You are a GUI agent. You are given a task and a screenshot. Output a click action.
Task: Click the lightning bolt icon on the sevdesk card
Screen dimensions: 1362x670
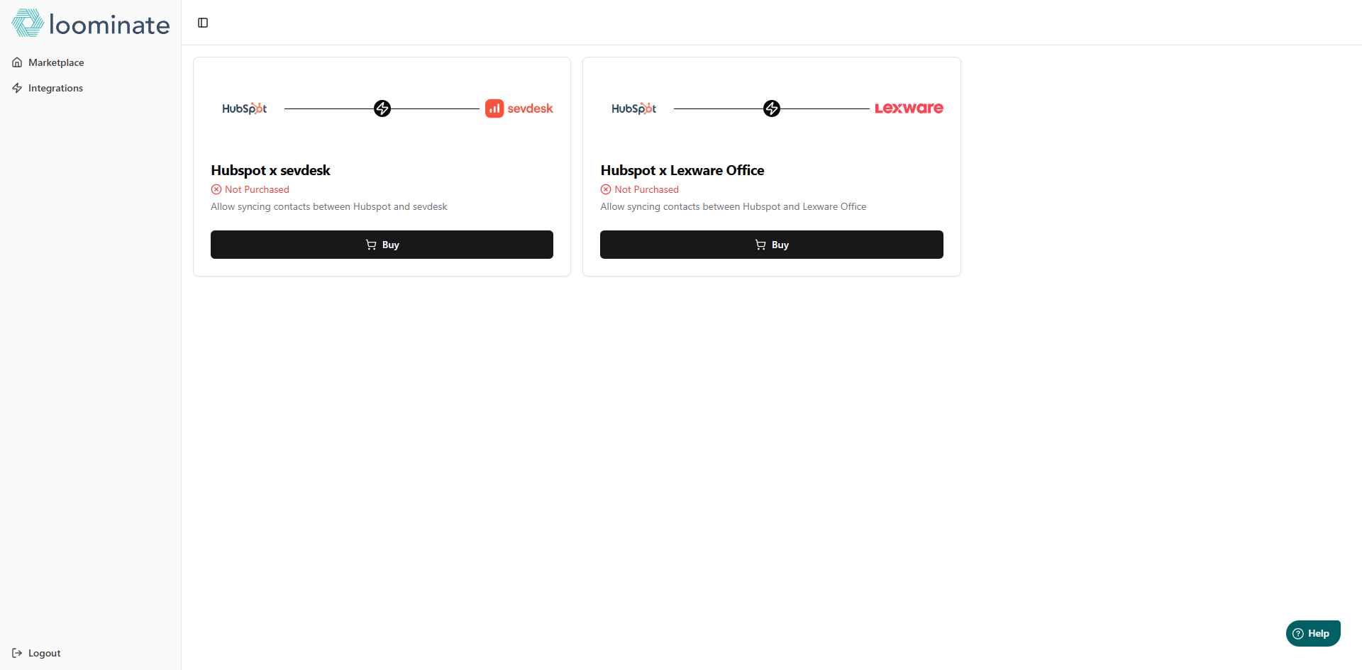pos(382,108)
